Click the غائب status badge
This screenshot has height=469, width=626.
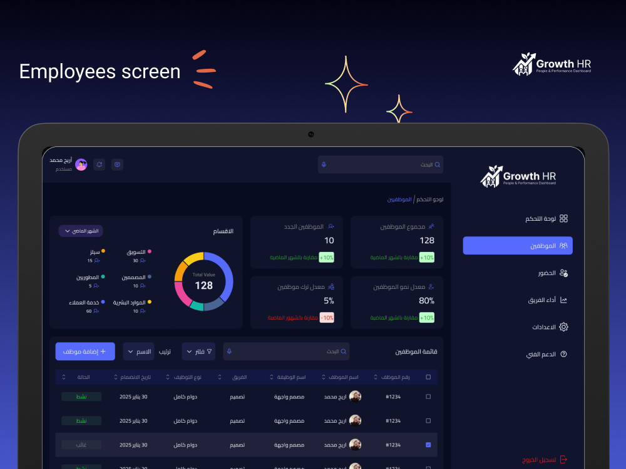click(81, 445)
